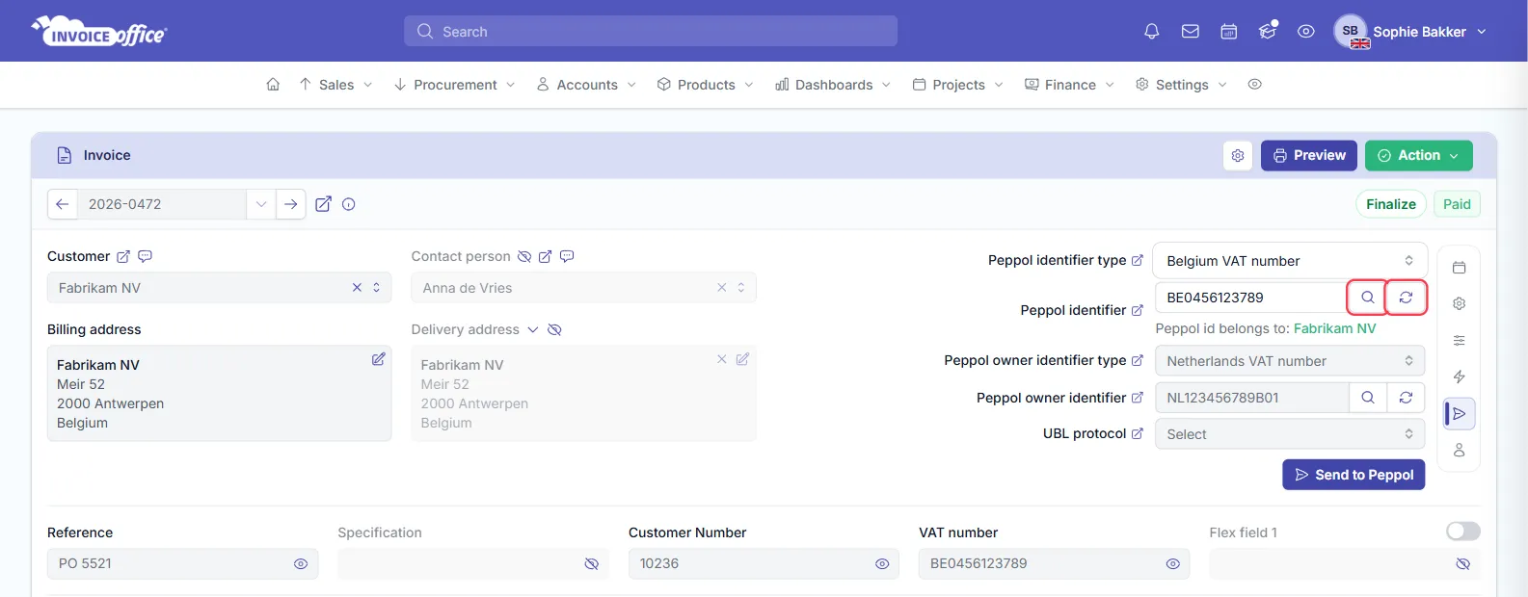Image resolution: width=1528 pixels, height=597 pixels.
Task: Refresh the Peppol owner identifier
Action: pyautogui.click(x=1407, y=398)
